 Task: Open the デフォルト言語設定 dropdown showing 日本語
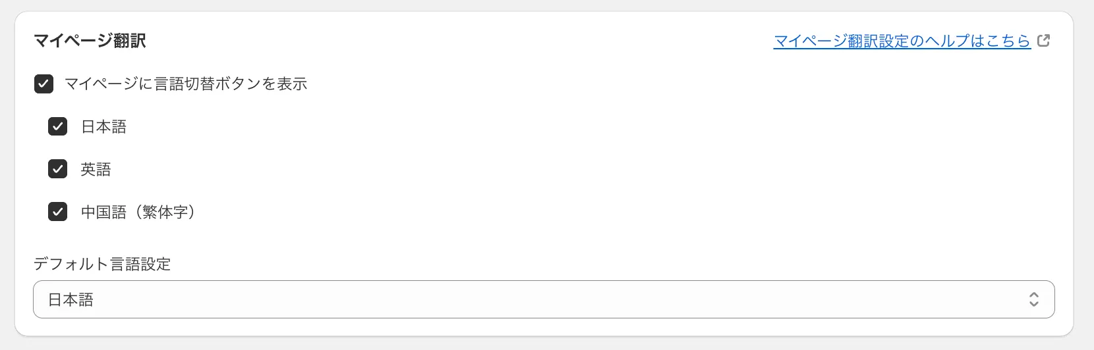(543, 300)
